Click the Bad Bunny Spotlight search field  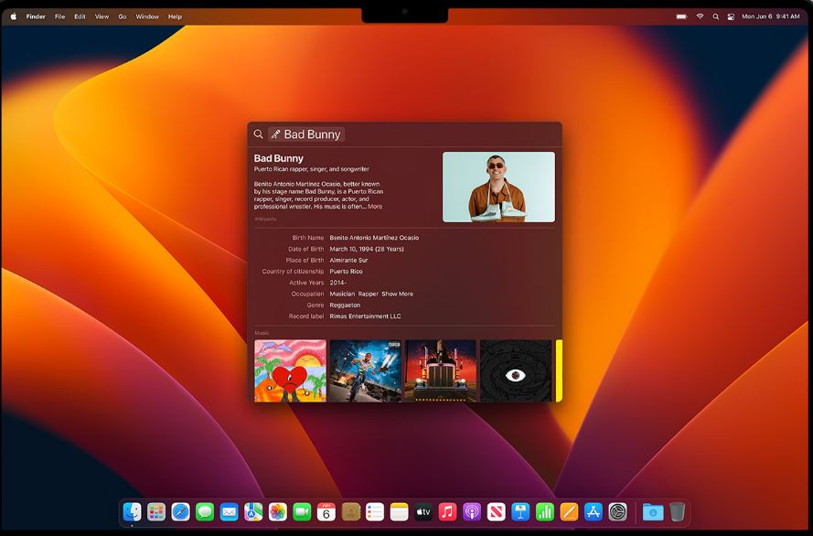404,134
